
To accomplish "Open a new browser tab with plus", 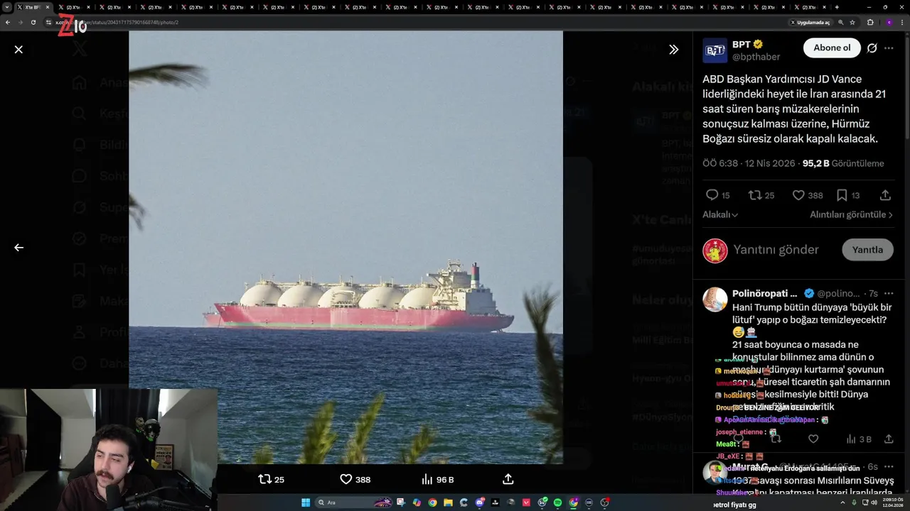I will (837, 7).
